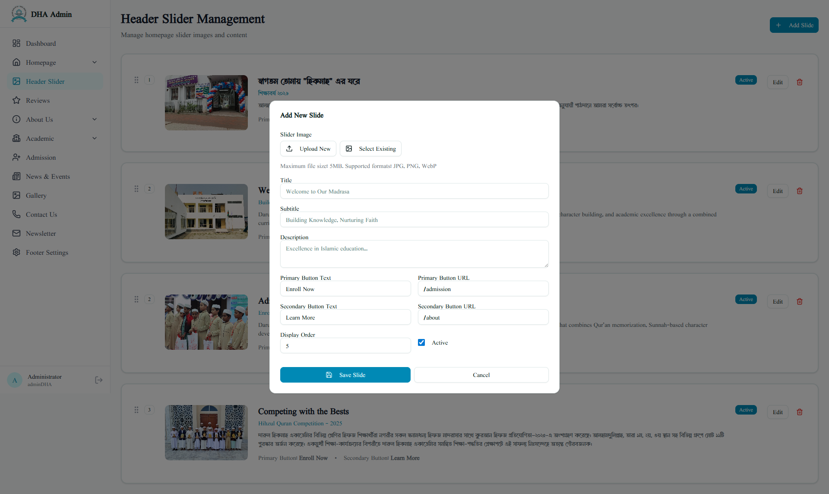Click the Newsletter envelope icon
Image resolution: width=829 pixels, height=494 pixels.
pos(16,233)
